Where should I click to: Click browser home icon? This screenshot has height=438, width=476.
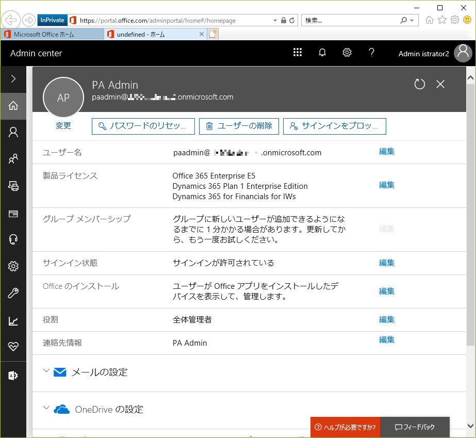pos(429,20)
